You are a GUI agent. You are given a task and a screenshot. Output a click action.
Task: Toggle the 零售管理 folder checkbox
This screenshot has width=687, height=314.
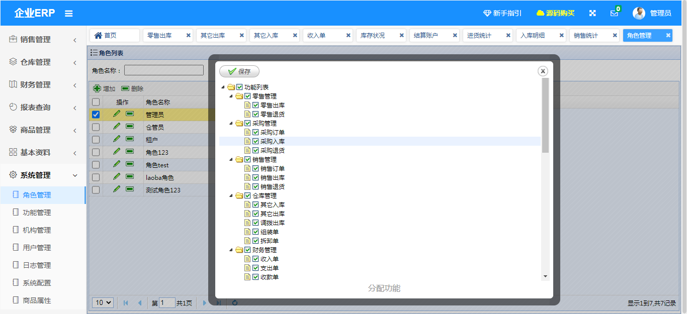pos(247,96)
